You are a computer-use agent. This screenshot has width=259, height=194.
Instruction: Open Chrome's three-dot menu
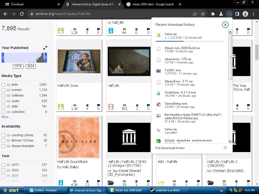pyautogui.click(x=253, y=14)
